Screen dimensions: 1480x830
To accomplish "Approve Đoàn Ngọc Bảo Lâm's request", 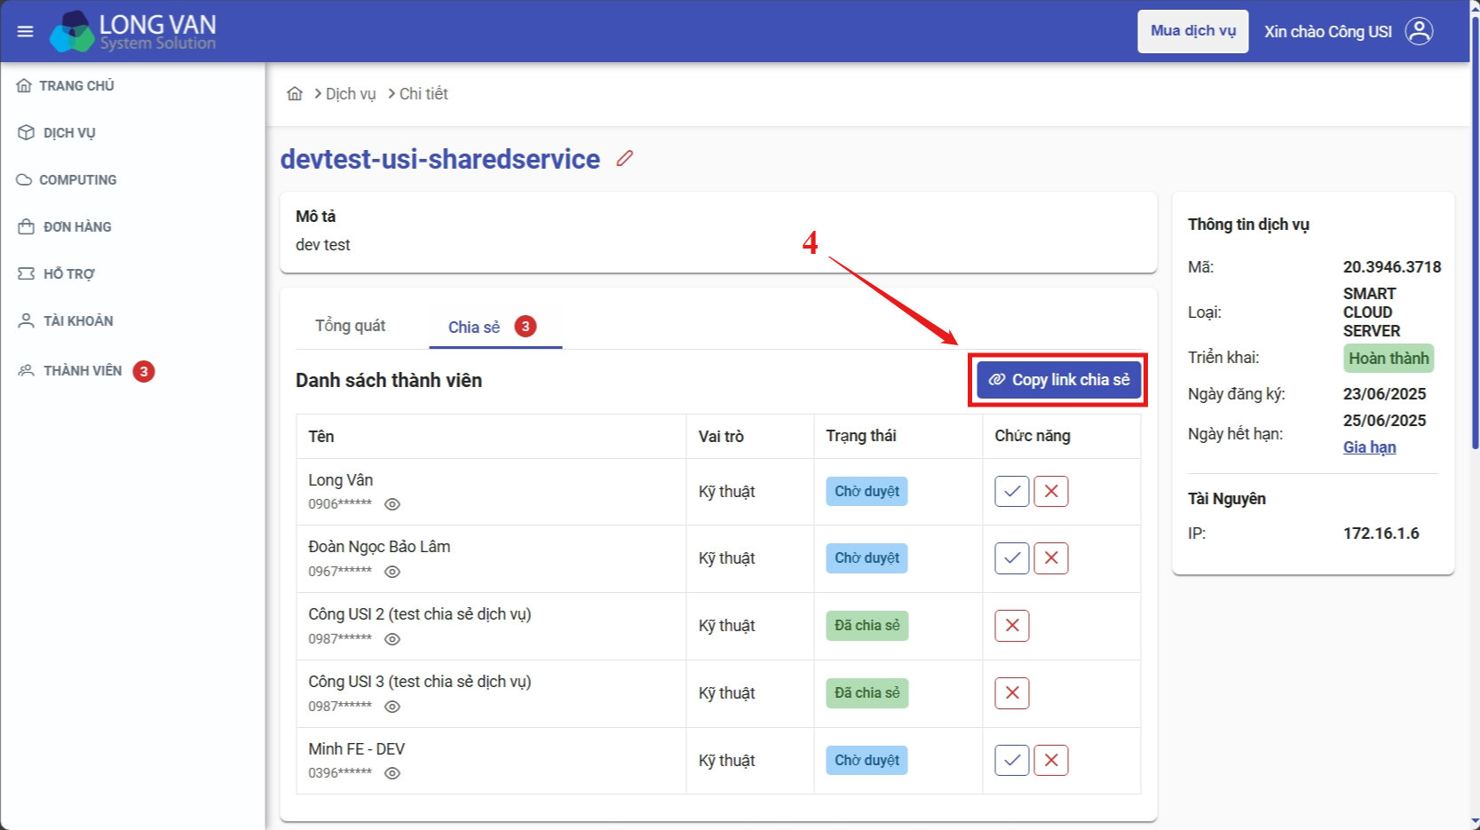I will [x=1012, y=558].
